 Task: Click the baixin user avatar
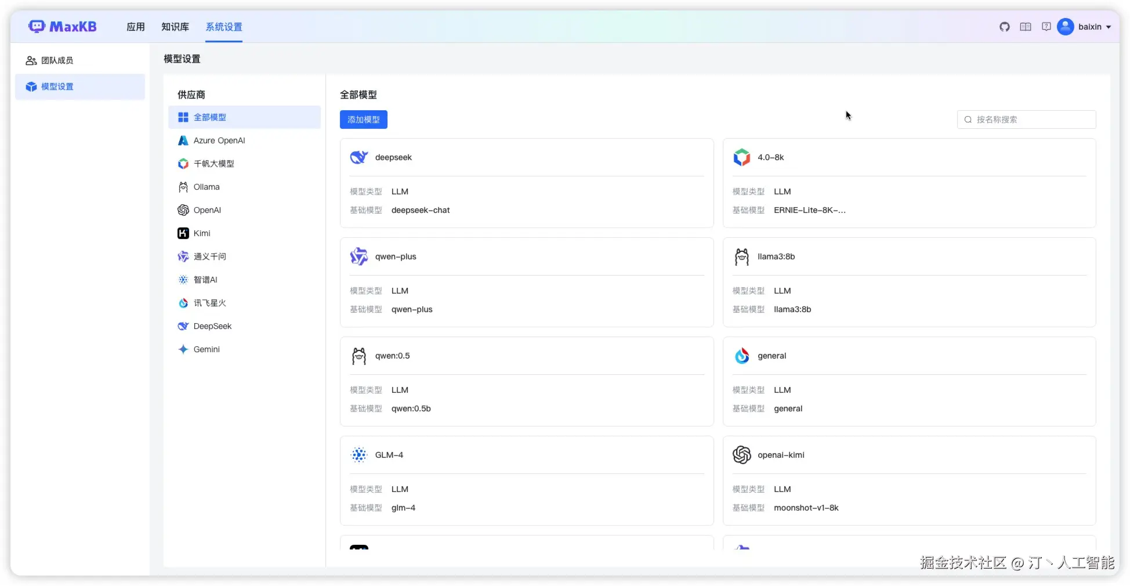[1066, 27]
